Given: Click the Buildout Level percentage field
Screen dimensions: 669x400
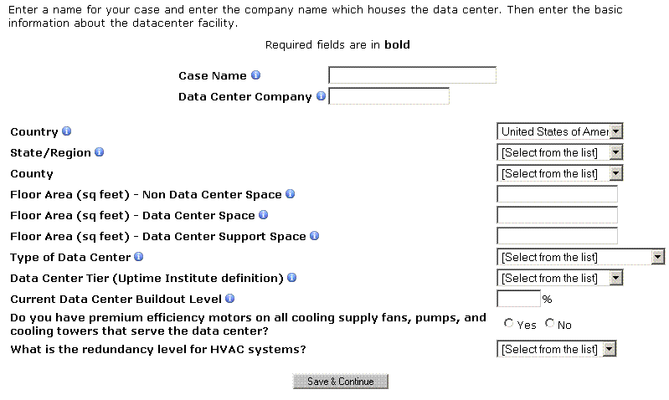Looking at the screenshot, I should coord(518,299).
